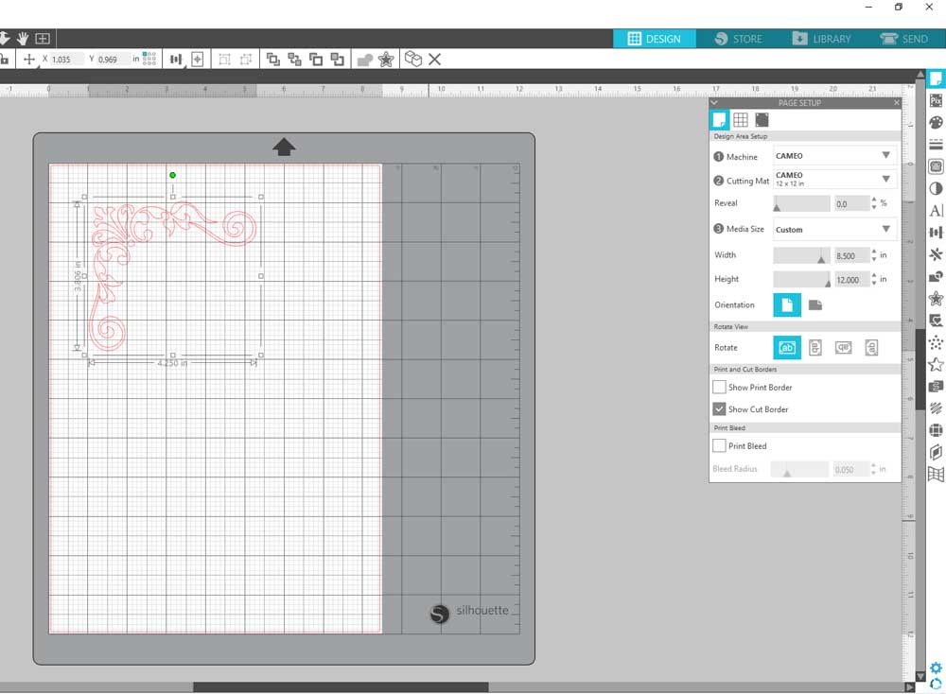
Task: Select portrait orientation
Action: coord(787,305)
